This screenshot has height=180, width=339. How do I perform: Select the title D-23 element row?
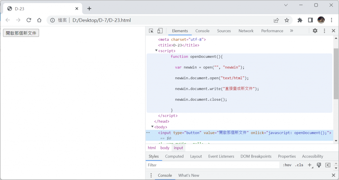pos(178,45)
